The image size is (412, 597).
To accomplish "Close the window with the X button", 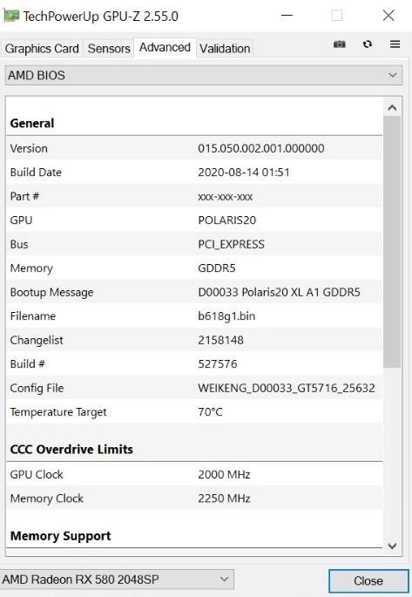I will click(x=388, y=16).
